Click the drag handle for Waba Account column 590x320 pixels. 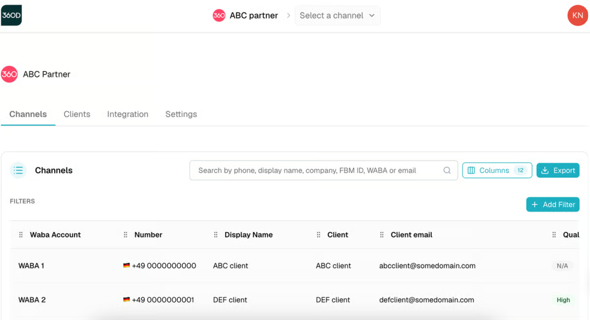21,235
